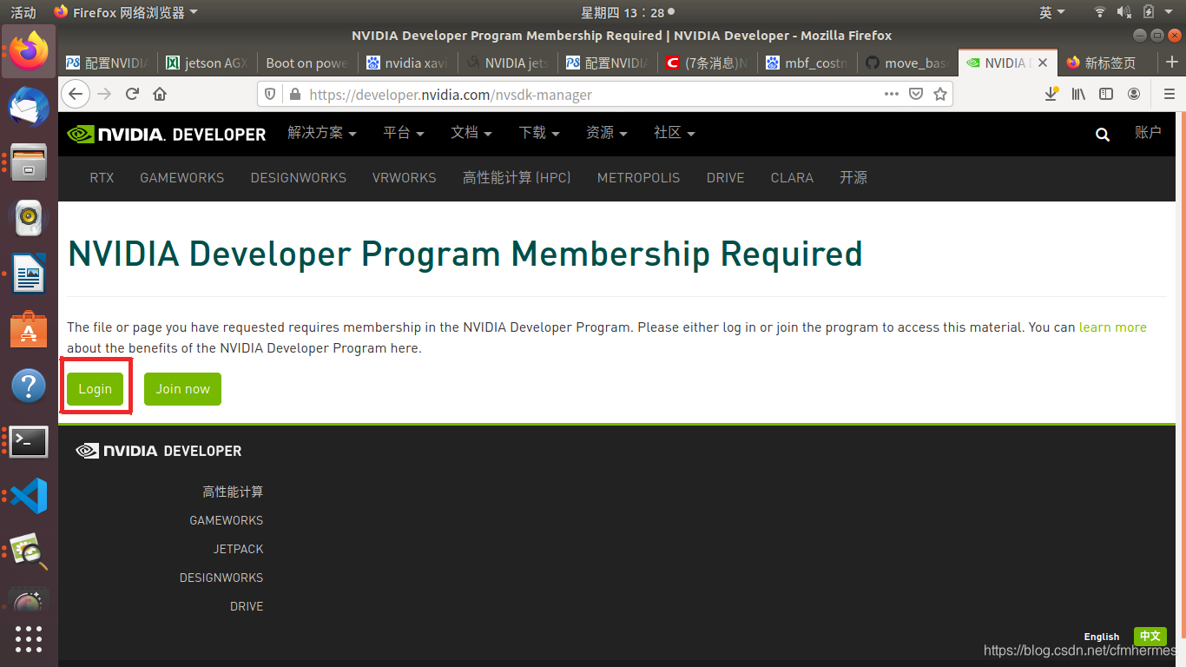Open the RTX navigation link

click(x=102, y=178)
